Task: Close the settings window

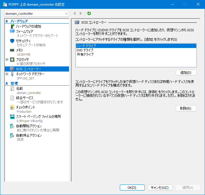Action: 198,4
